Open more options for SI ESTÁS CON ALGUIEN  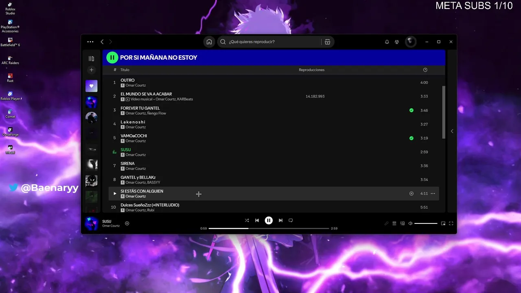[433, 193]
